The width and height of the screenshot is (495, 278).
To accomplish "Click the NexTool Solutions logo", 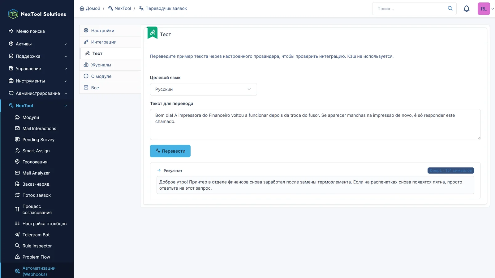I will click(37, 14).
